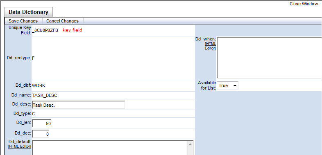Screen dimensions: 322x155
Task: Open HTML Editor link under Dd_when
Action: click(210, 46)
